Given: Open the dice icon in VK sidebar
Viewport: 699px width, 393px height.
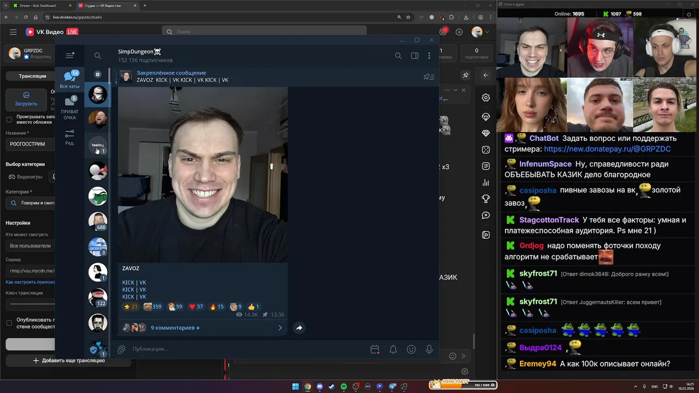Looking at the screenshot, I should point(485,150).
